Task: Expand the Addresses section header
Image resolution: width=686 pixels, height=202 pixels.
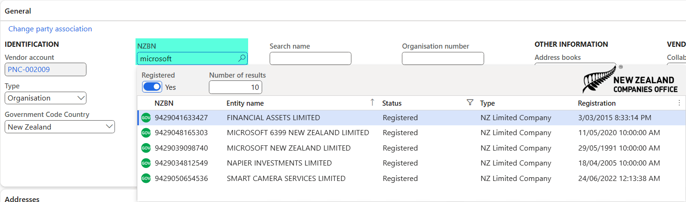Action: pos(22,199)
